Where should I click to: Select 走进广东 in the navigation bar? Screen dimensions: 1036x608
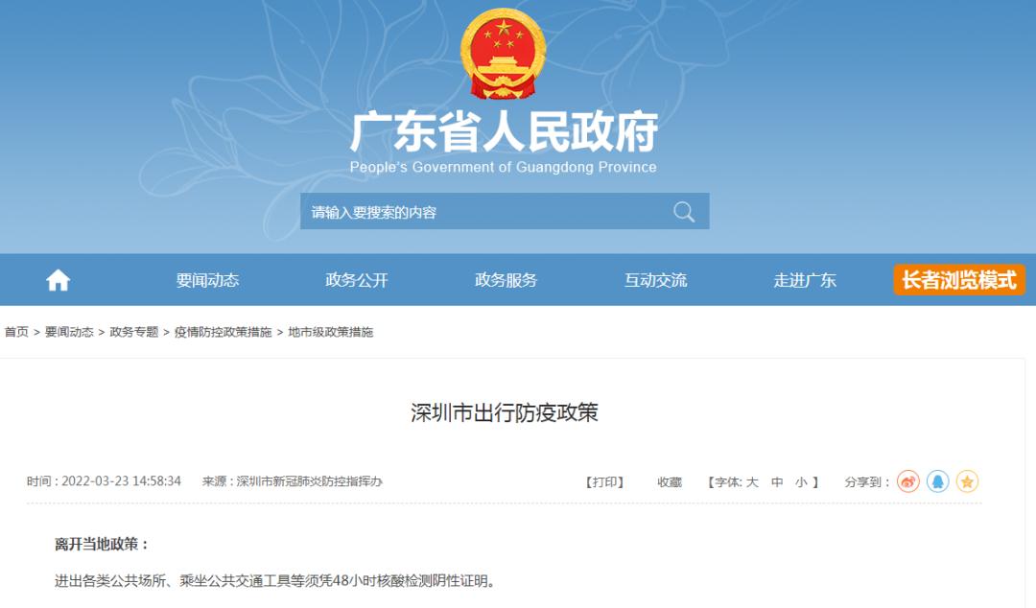(806, 280)
